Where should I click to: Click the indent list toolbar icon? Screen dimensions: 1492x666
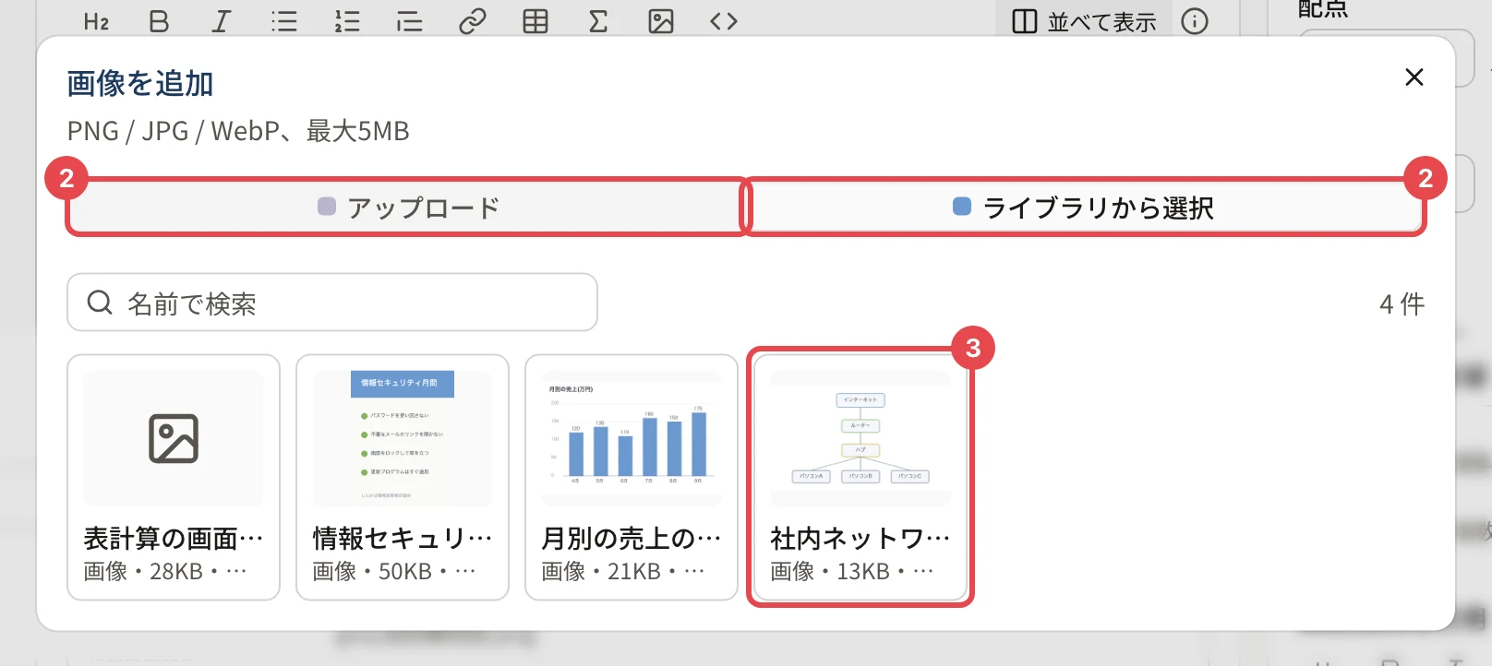[409, 21]
